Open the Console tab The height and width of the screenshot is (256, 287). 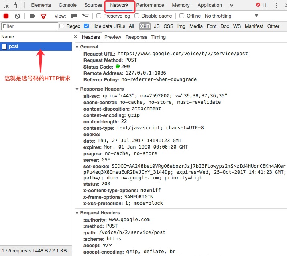[67, 5]
